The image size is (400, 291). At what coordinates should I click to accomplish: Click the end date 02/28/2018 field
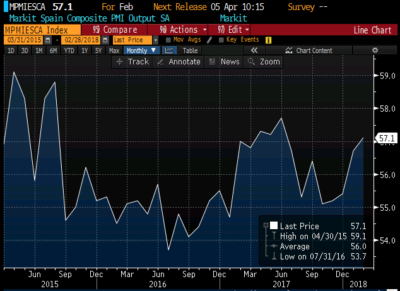[x=81, y=40]
